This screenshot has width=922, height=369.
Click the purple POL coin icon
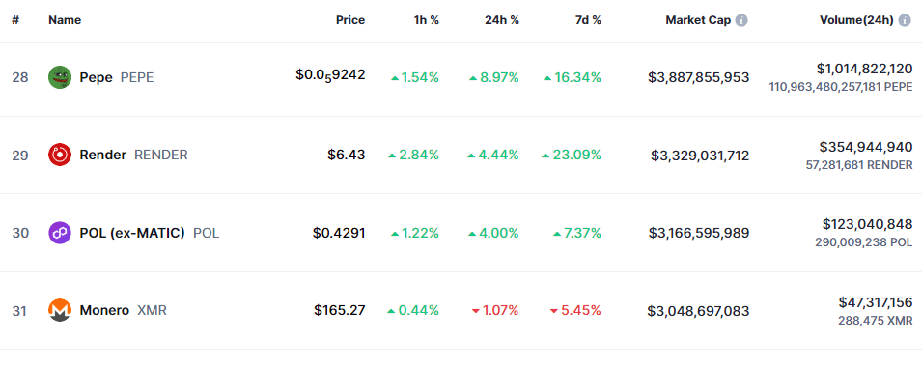(x=60, y=233)
